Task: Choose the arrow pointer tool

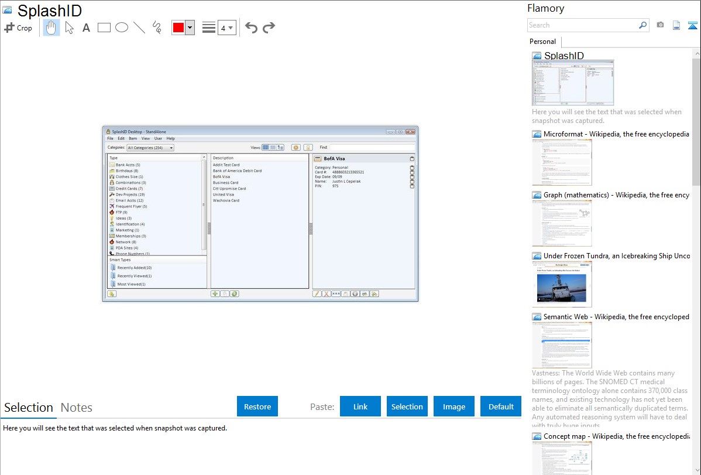Action: click(x=69, y=28)
